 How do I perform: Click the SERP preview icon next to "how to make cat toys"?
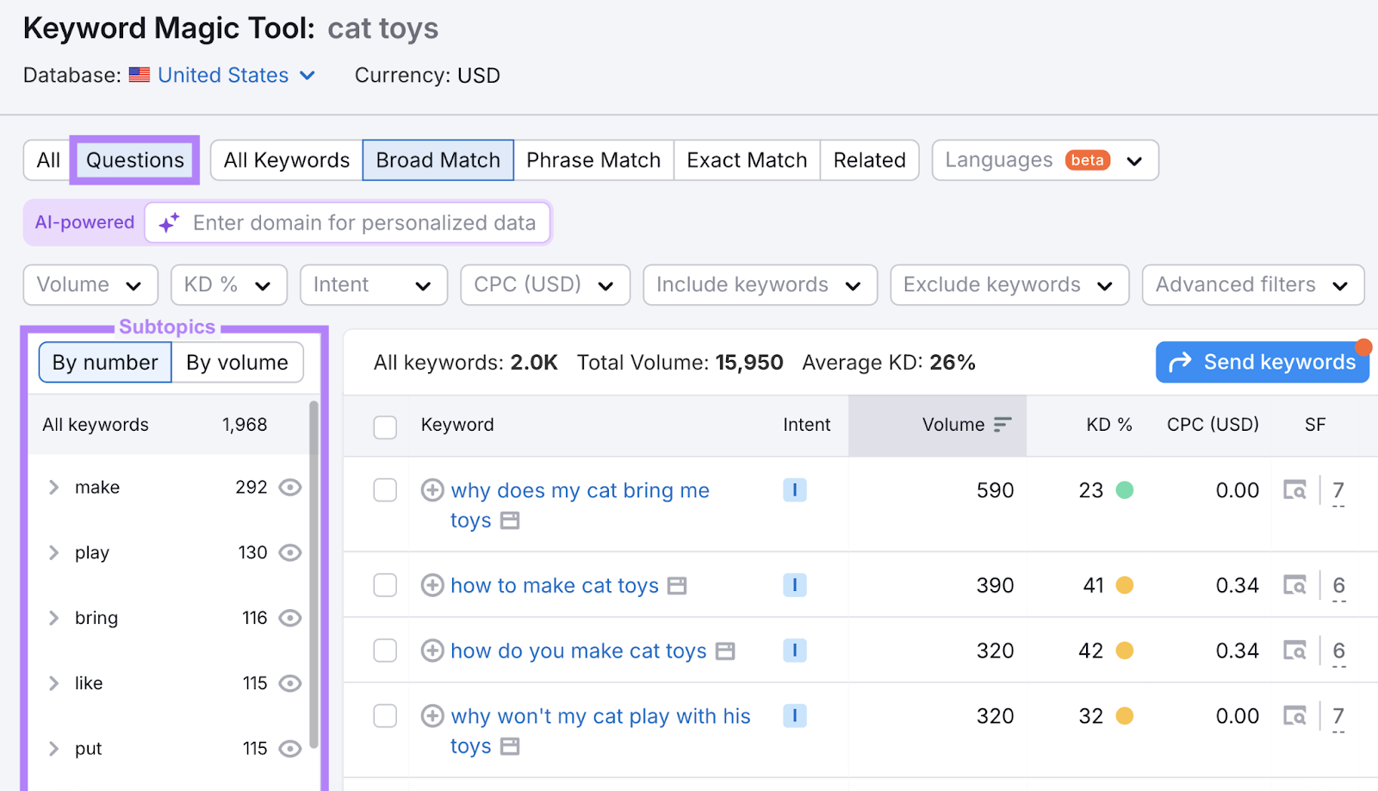coord(678,585)
